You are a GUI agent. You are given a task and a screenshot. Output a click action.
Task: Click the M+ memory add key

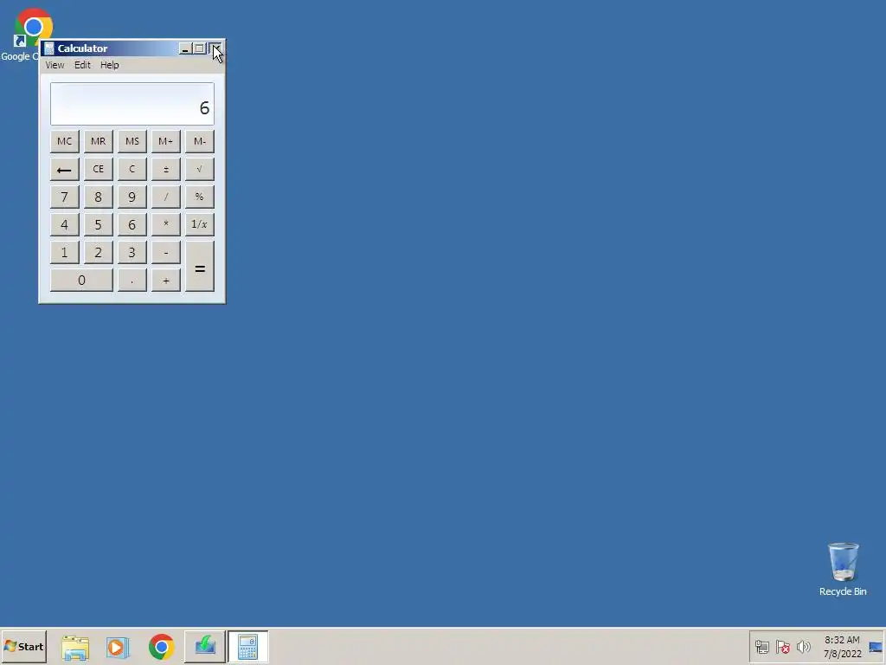tap(165, 141)
